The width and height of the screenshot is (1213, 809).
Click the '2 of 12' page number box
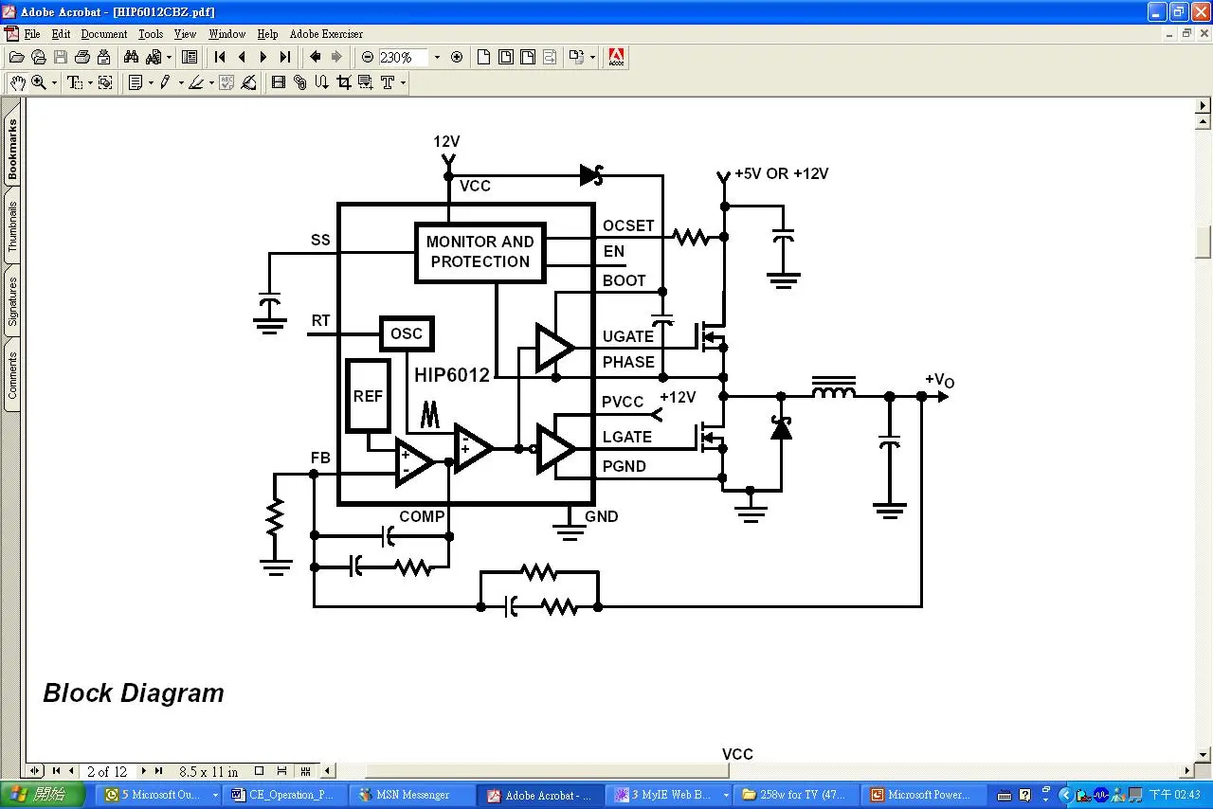[107, 771]
